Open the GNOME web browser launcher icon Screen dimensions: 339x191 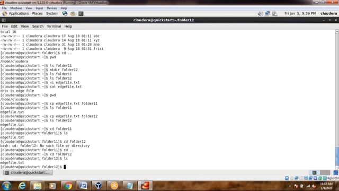pyautogui.click(x=65, y=14)
